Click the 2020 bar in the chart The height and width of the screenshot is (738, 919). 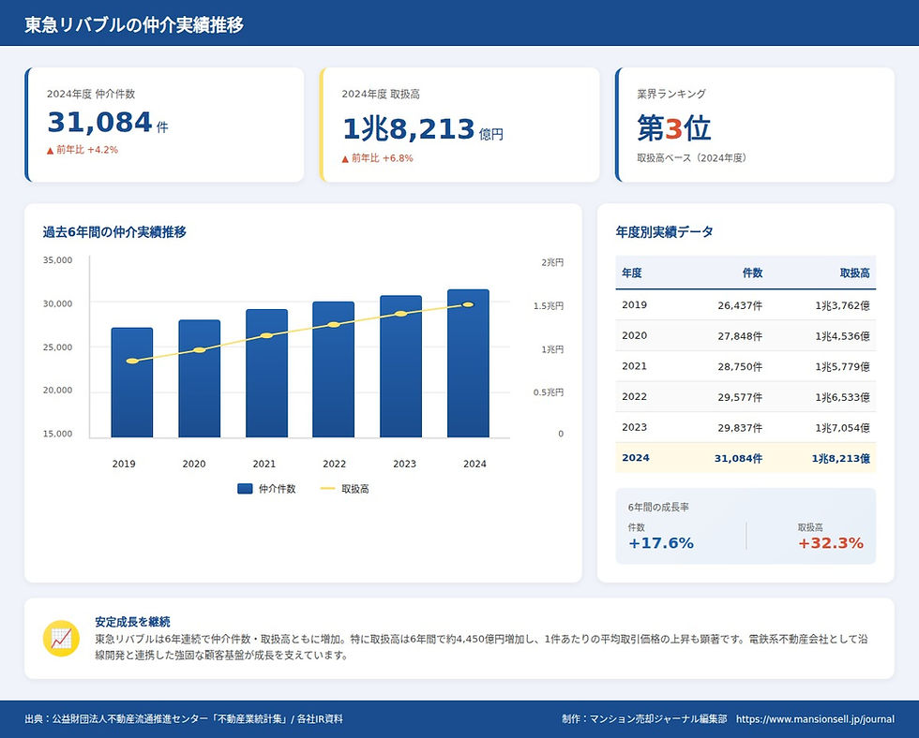click(199, 378)
